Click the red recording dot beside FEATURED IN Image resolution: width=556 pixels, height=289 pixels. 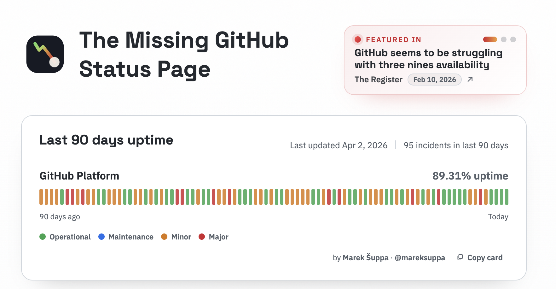(x=358, y=39)
